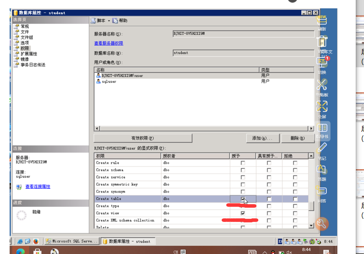This screenshot has height=254, width=364.
Task: Click the user icon beside sqluser row
Action: point(98,81)
